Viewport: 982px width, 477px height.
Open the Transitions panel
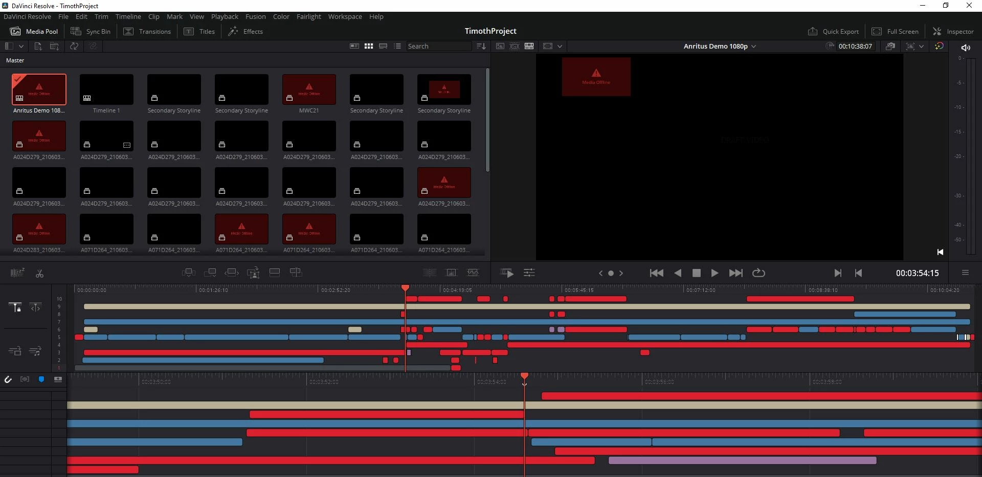tap(147, 31)
